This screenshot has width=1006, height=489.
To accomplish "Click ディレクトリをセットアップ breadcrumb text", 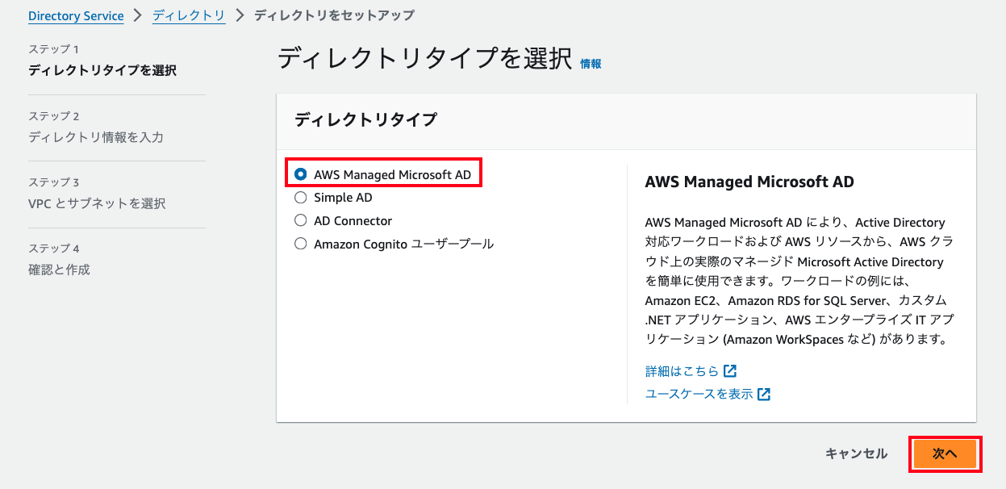I will coord(335,15).
